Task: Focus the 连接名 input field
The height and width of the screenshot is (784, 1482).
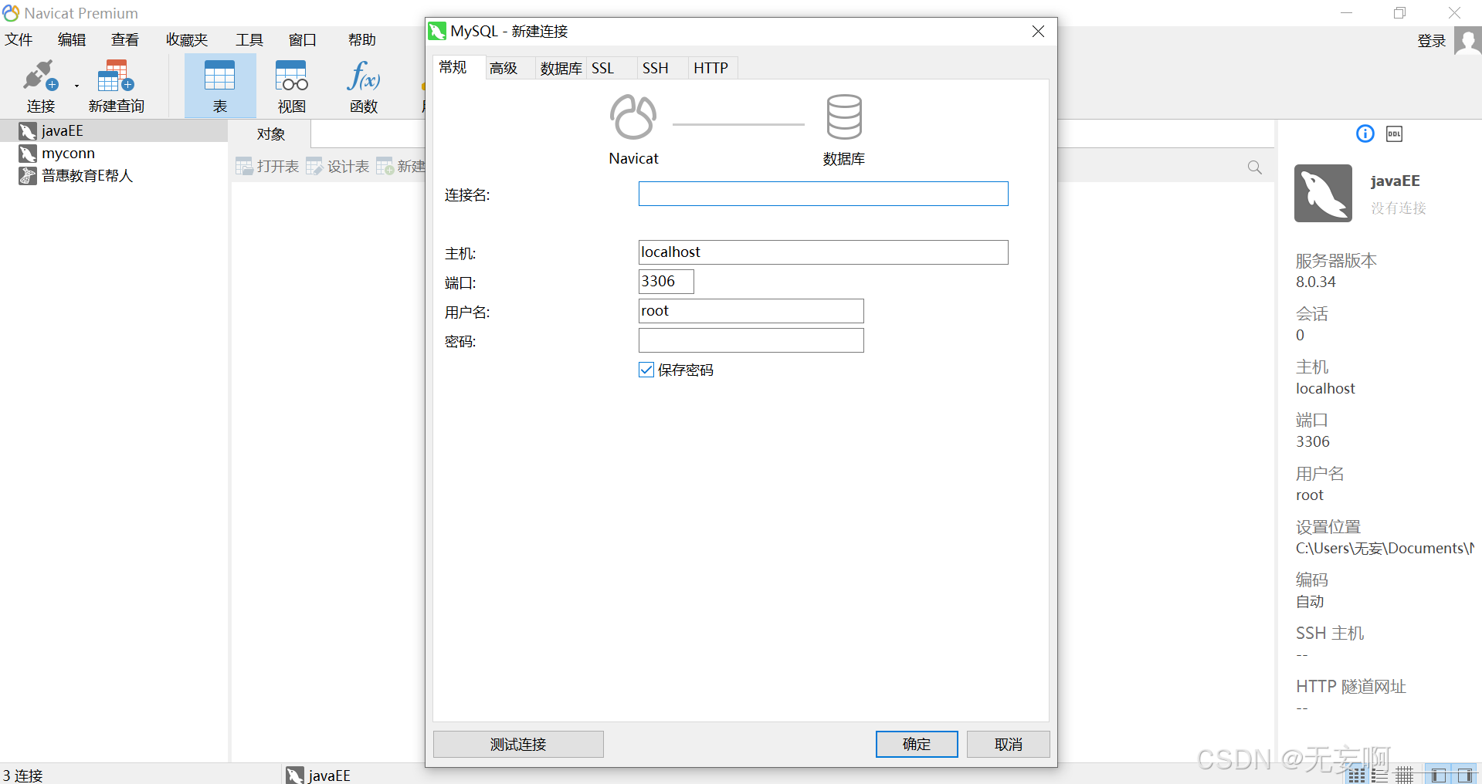Action: 823,194
